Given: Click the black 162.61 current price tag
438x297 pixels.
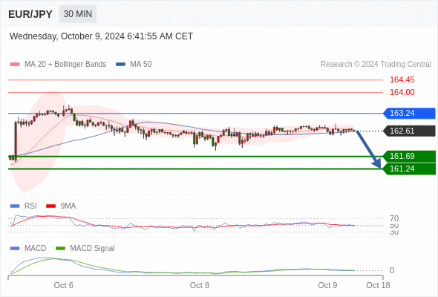Looking at the screenshot, I should point(409,131).
